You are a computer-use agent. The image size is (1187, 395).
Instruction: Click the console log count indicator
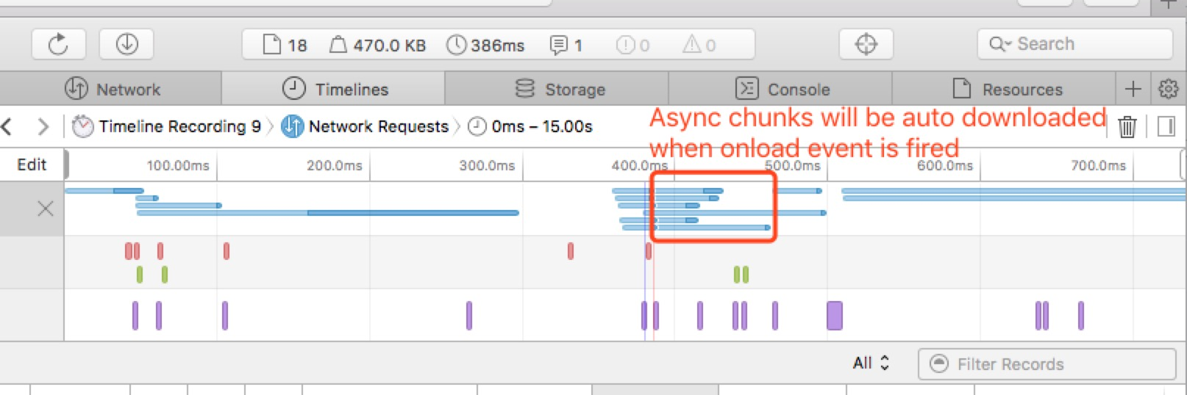pos(567,46)
